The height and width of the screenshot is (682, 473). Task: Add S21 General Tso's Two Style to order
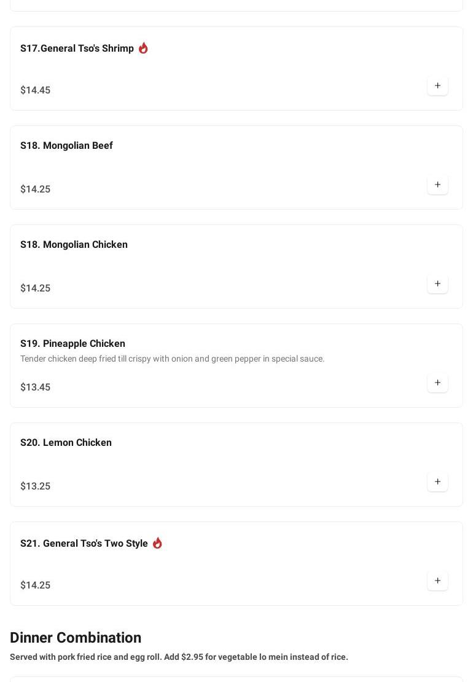437,581
